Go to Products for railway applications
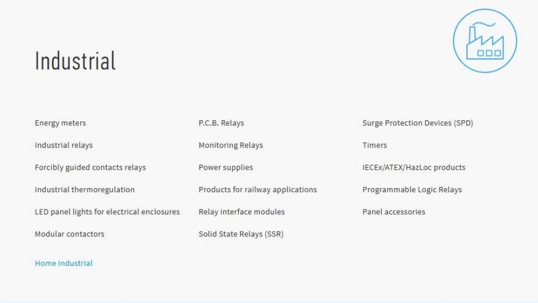538x303 pixels. [257, 190]
